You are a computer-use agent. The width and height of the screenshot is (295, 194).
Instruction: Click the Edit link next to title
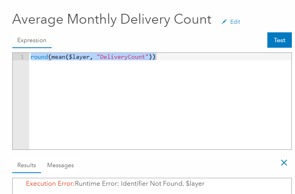[235, 22]
